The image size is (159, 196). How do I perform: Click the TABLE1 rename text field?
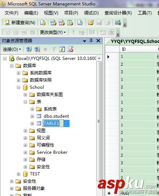(x=53, y=123)
